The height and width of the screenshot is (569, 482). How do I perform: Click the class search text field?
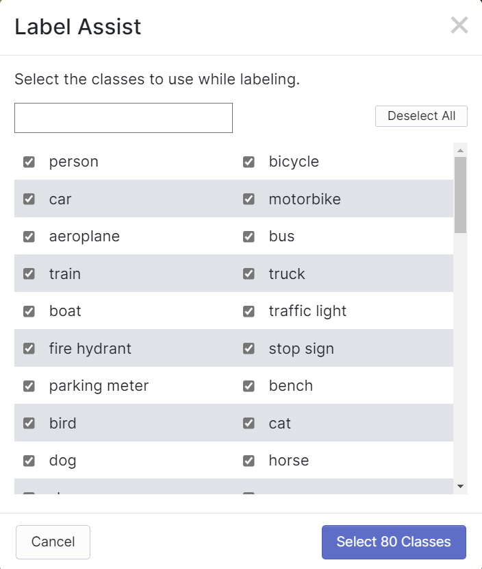click(x=123, y=118)
